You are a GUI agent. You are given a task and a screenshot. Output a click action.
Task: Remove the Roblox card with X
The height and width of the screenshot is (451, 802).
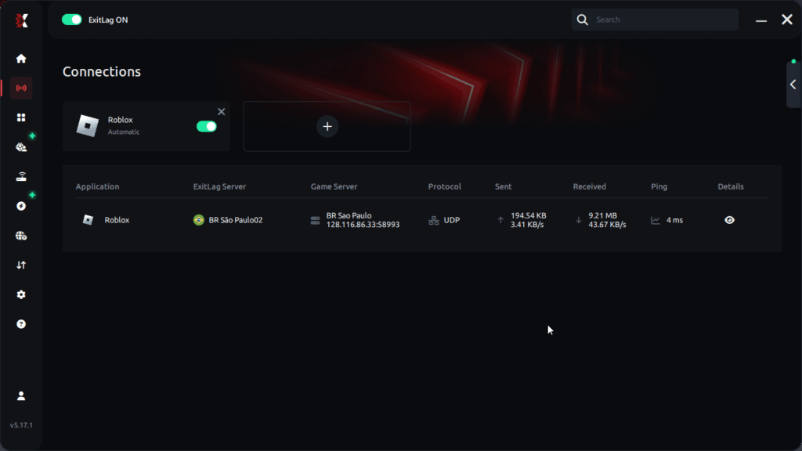pyautogui.click(x=221, y=112)
